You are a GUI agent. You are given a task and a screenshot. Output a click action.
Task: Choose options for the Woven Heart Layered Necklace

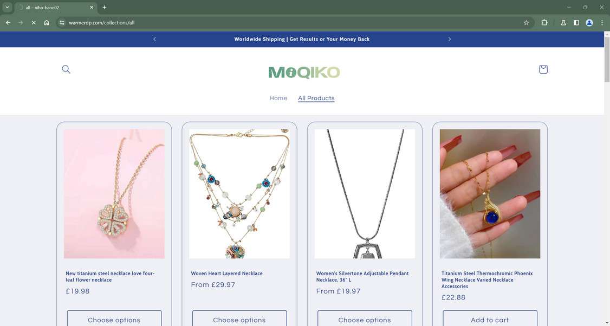click(239, 318)
